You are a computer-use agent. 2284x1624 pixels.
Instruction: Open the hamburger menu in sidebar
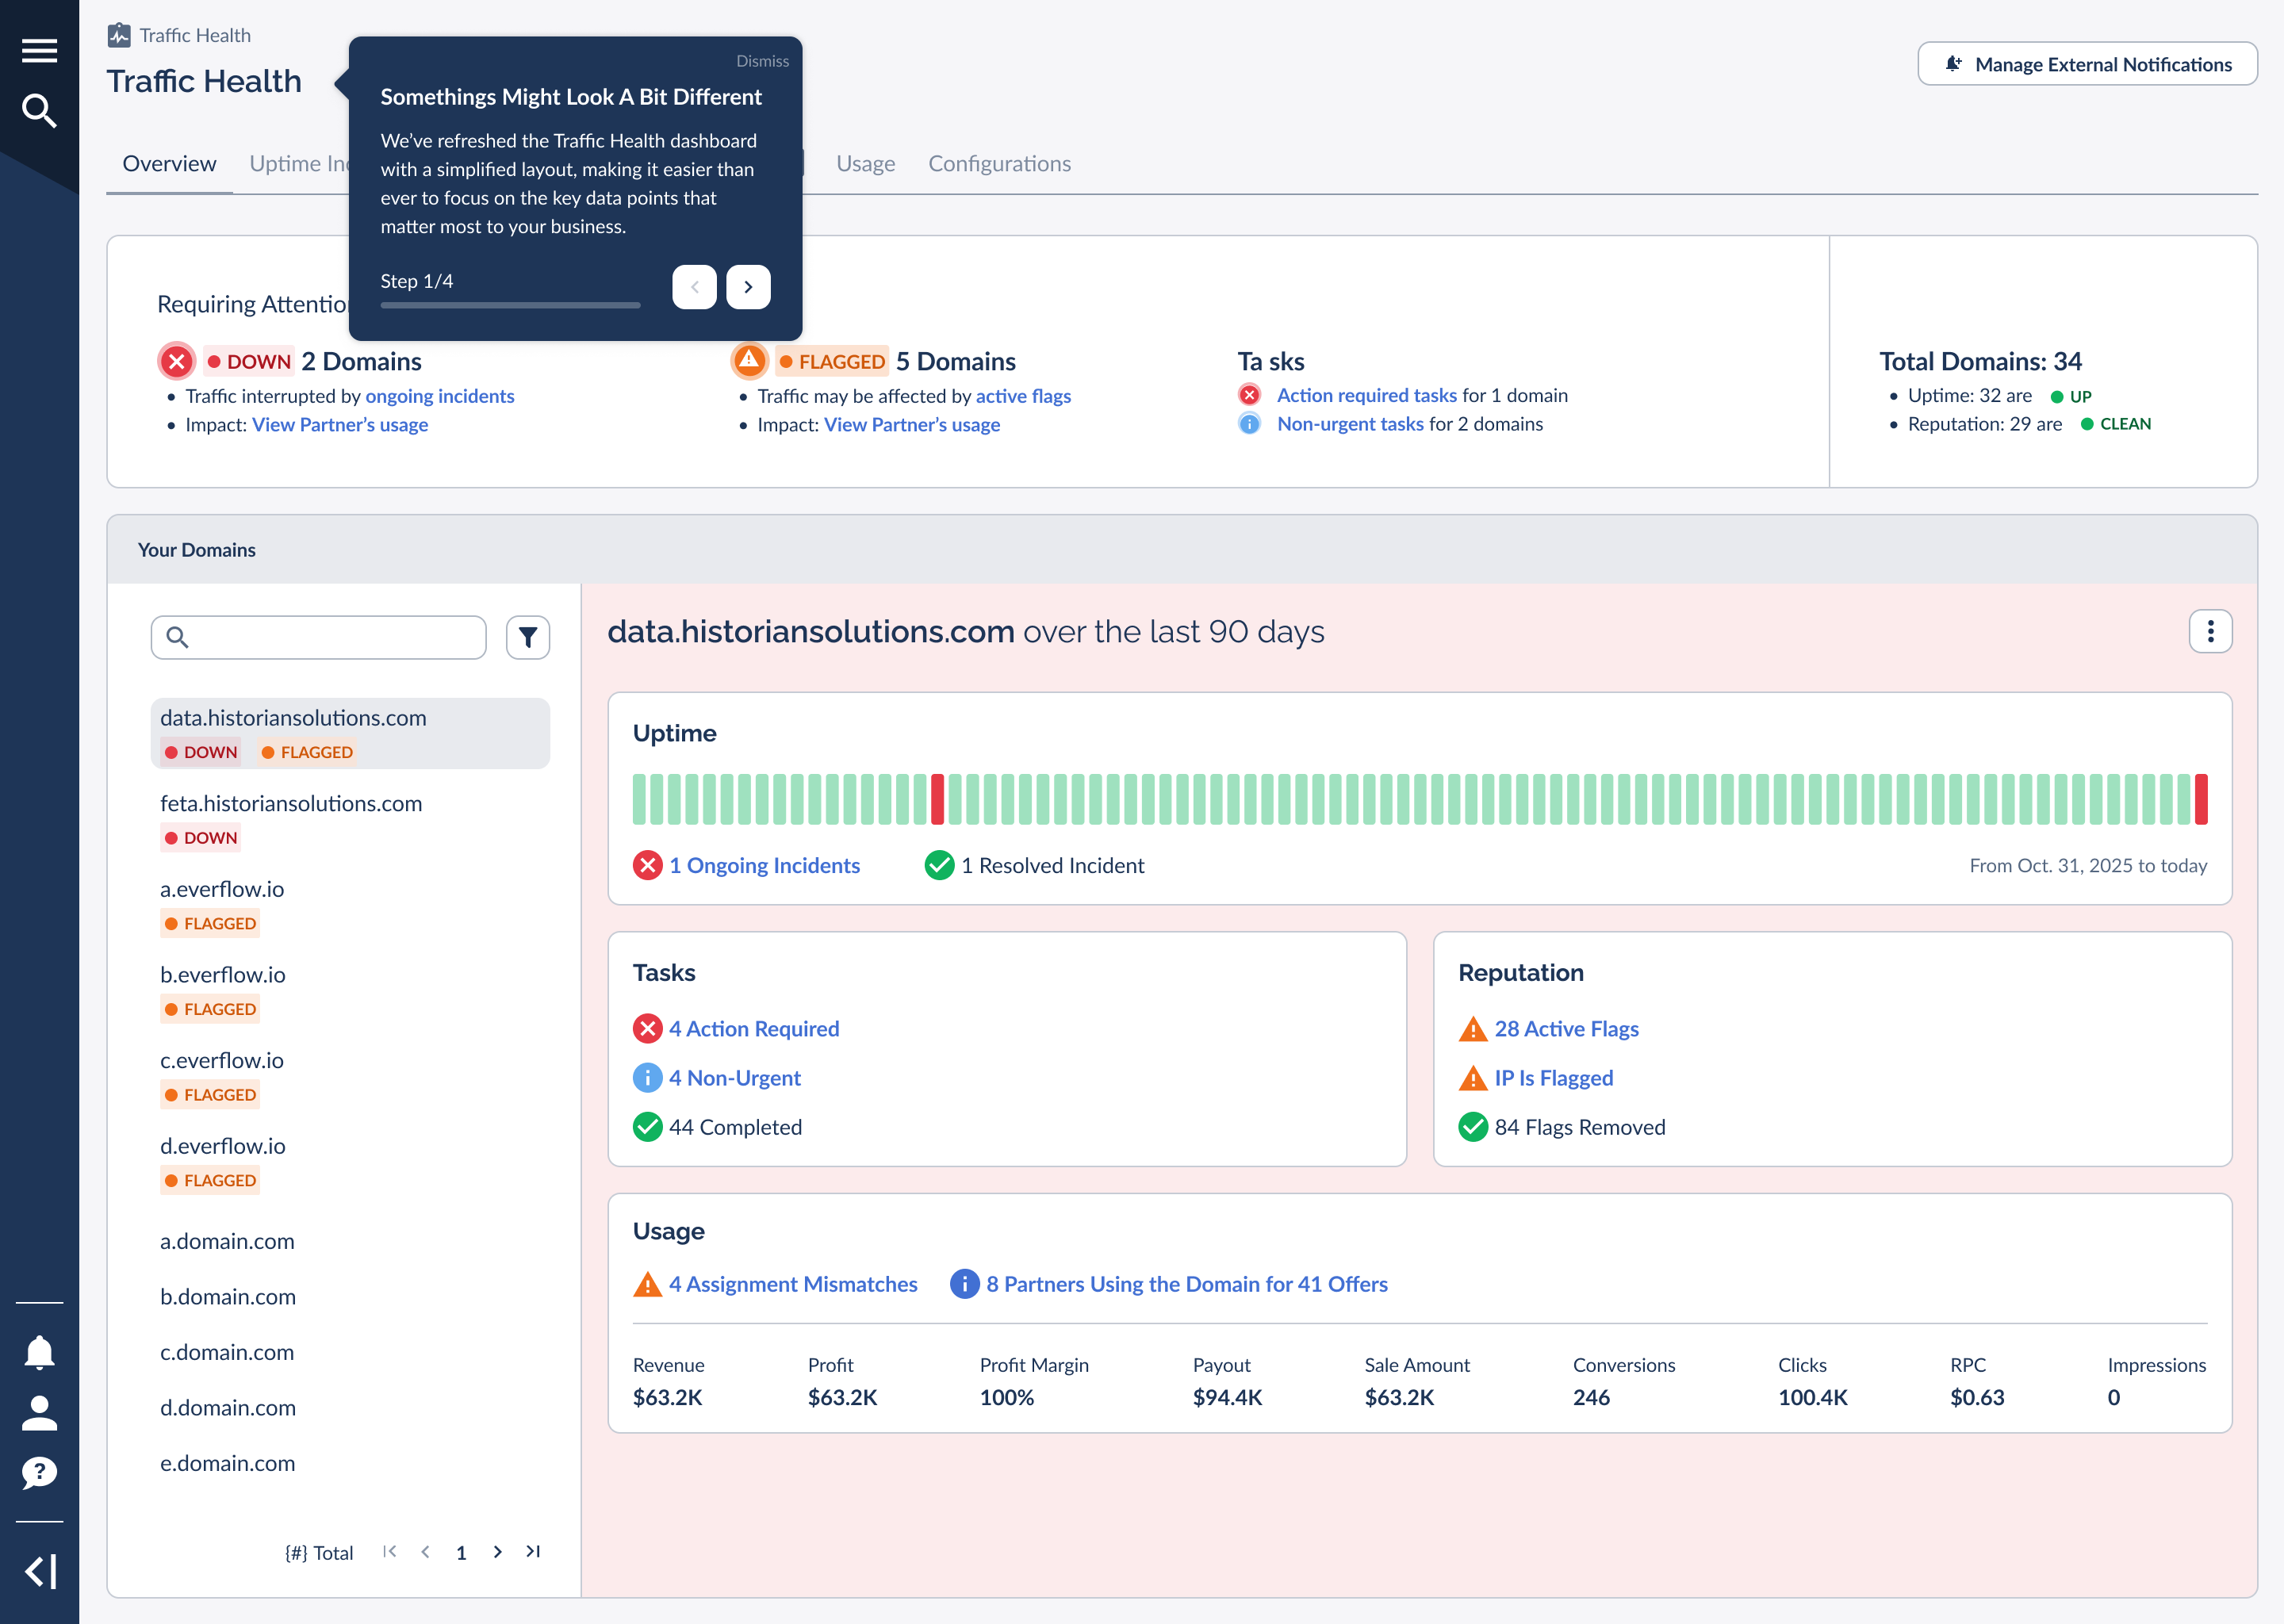point(39,50)
